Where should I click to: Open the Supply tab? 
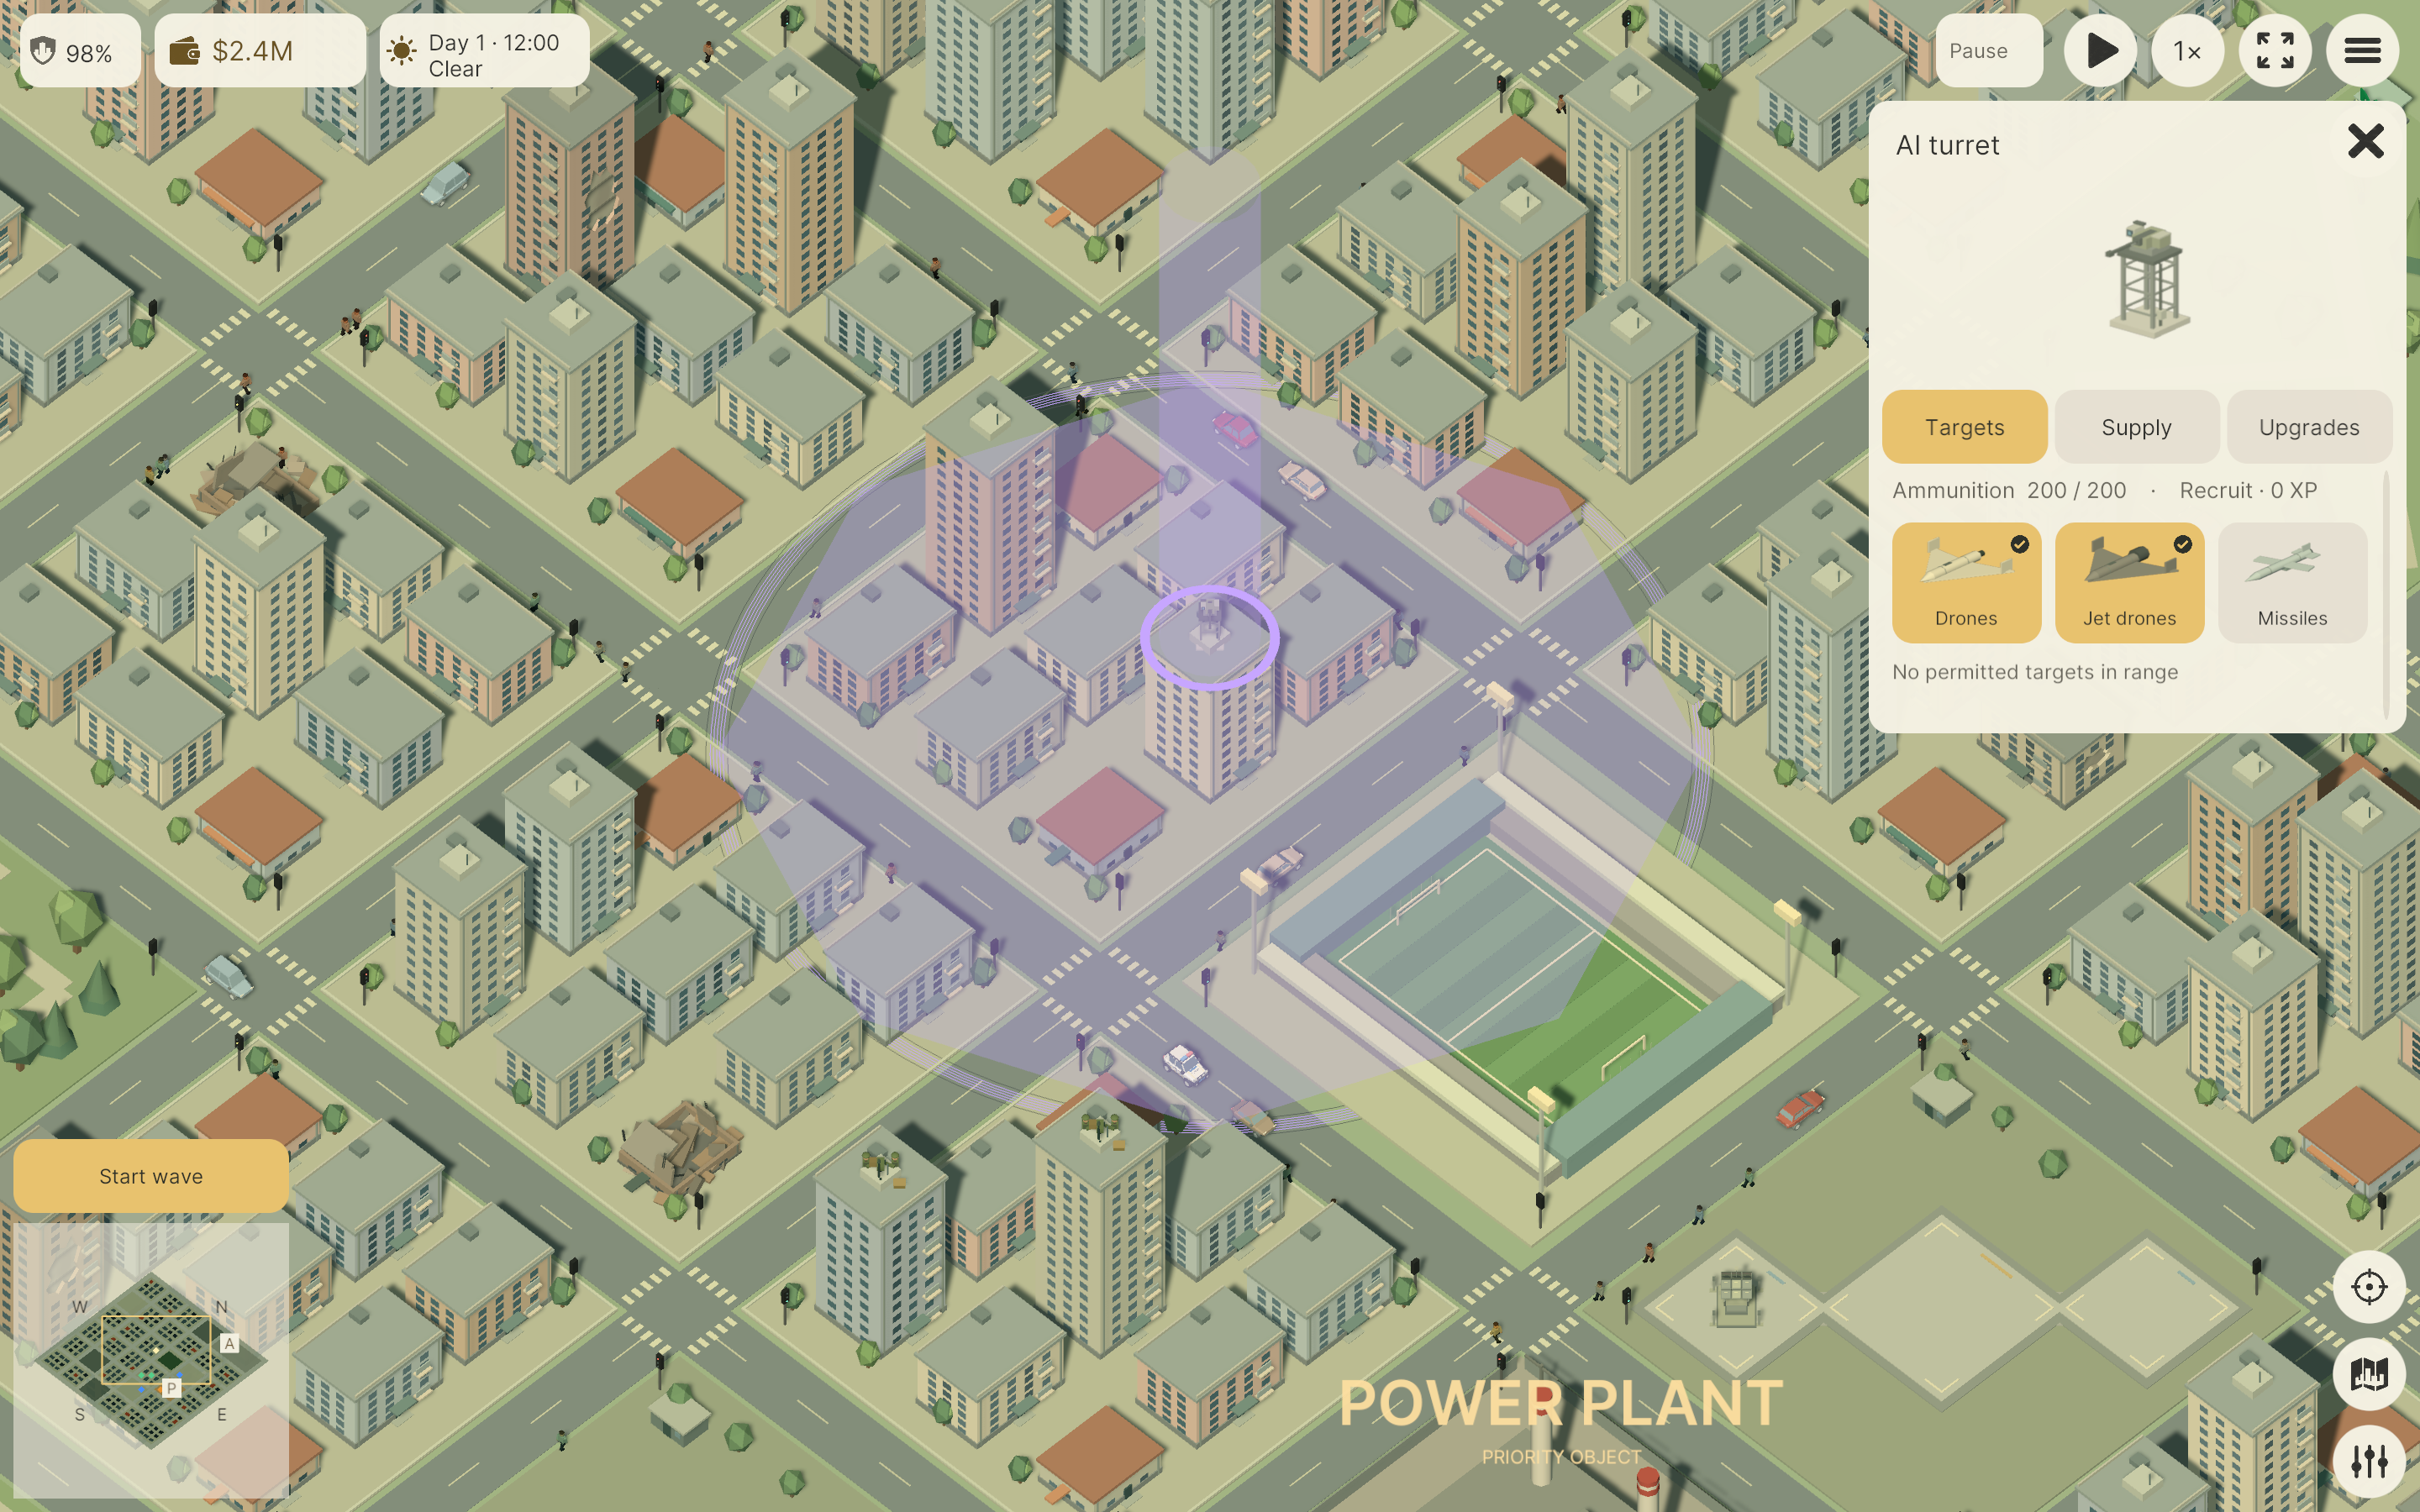point(2136,427)
